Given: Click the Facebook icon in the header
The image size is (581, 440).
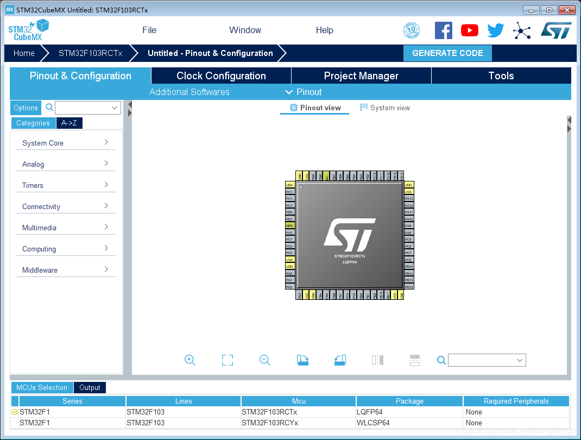Looking at the screenshot, I should coord(443,30).
